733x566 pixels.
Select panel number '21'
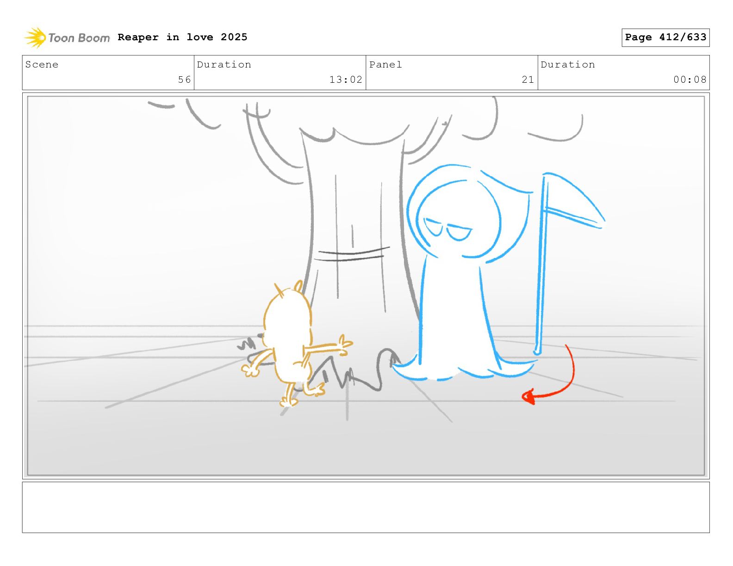point(528,80)
